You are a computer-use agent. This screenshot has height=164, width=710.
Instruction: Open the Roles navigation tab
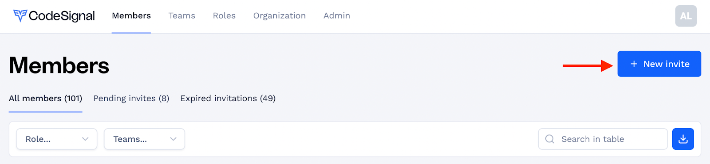click(x=224, y=16)
